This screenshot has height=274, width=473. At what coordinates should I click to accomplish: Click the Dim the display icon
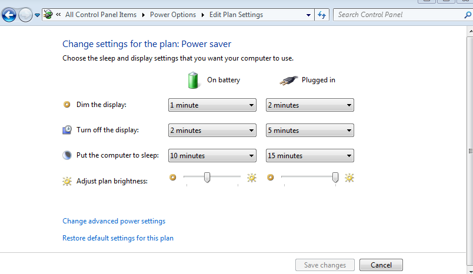(x=66, y=105)
